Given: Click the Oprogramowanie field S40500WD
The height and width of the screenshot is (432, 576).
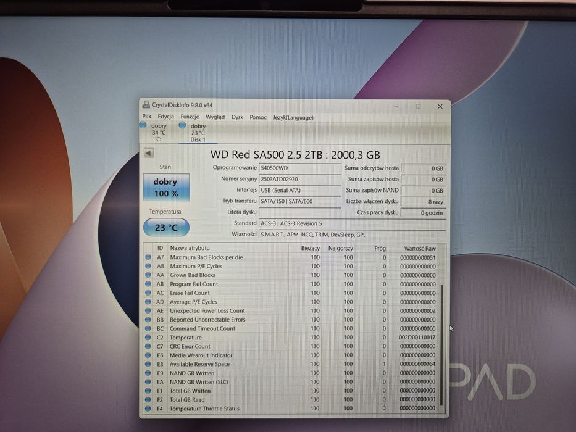Looking at the screenshot, I should coord(300,168).
